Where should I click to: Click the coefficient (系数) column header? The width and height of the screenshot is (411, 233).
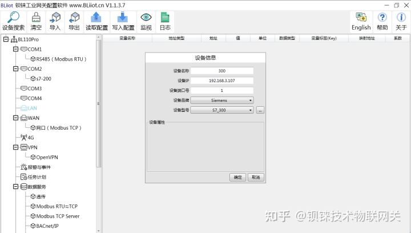(x=398, y=38)
